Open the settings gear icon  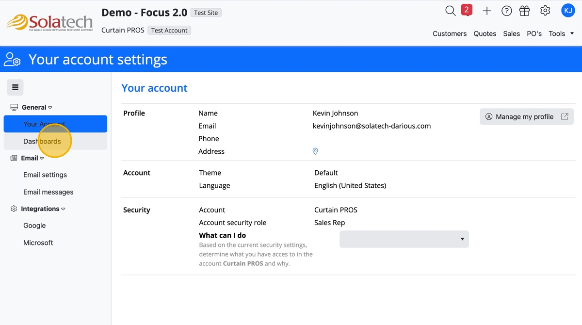click(x=545, y=11)
